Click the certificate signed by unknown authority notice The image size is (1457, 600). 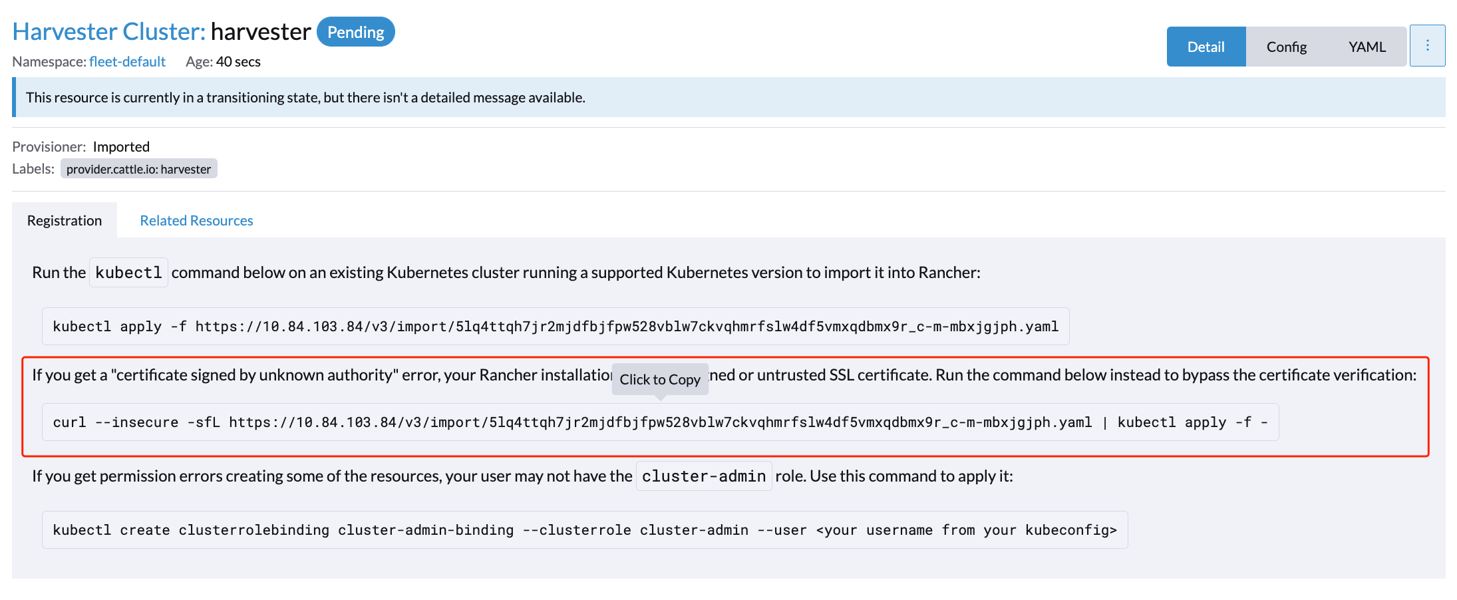[724, 375]
